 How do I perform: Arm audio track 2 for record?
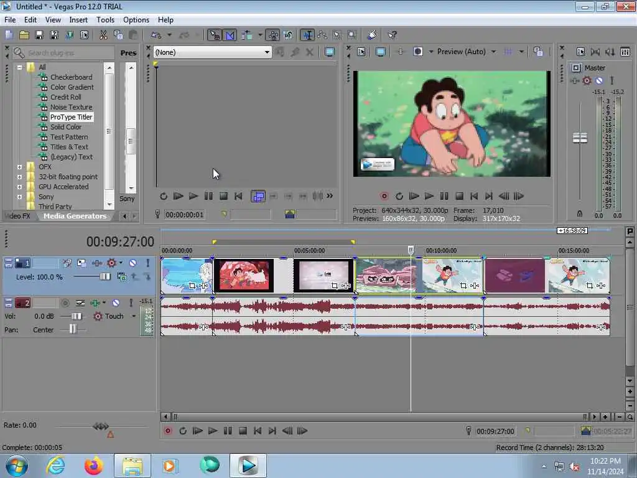(x=65, y=303)
